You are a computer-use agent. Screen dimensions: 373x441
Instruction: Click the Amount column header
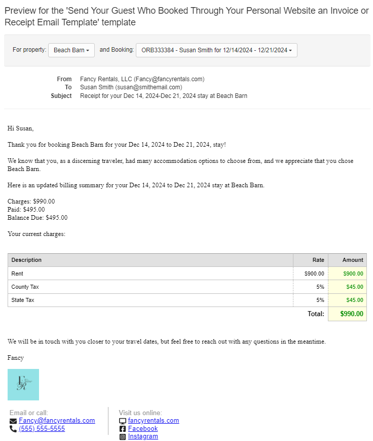tap(353, 260)
